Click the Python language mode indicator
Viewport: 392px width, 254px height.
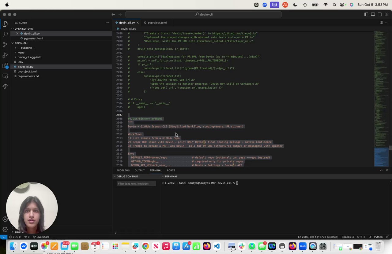pyautogui.click(x=378, y=237)
